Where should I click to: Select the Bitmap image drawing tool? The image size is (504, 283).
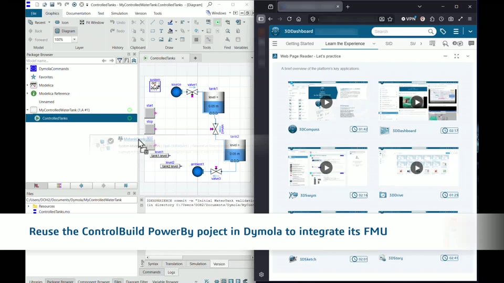[x=161, y=39]
